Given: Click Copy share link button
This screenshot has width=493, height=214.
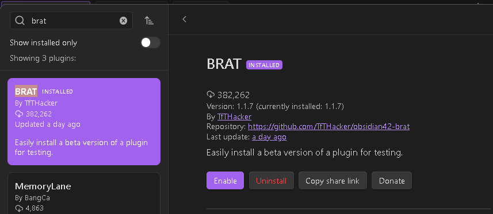Looking at the screenshot, I should (333, 181).
